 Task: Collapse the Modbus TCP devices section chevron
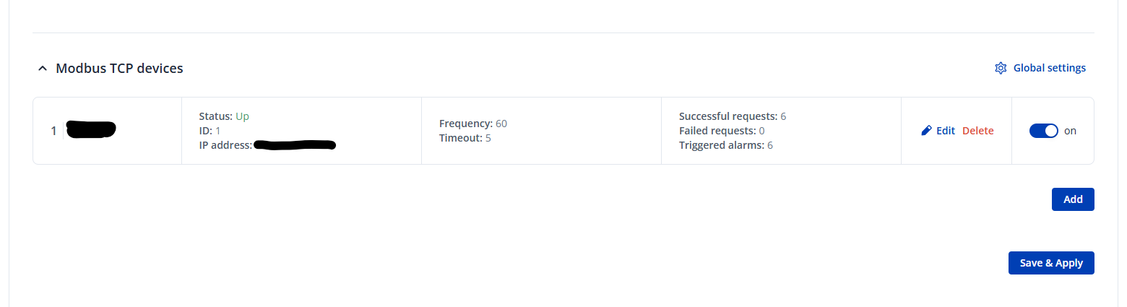(x=42, y=69)
